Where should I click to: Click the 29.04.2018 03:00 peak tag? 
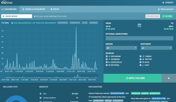point(117,93)
